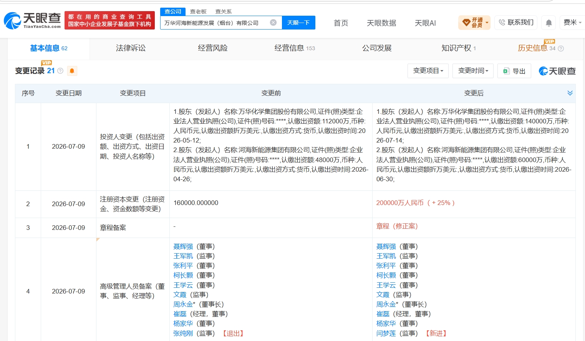Open 章程（修正案）link in row 3
Viewport: 585px width, 341px height.
(x=397, y=226)
